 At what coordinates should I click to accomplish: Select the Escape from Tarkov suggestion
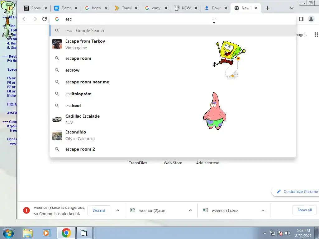point(173,44)
